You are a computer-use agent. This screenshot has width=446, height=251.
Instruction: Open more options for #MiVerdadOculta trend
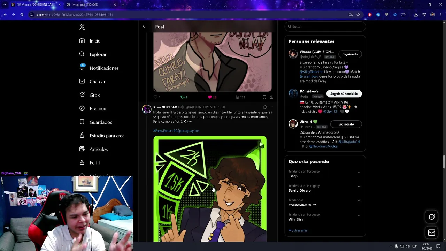tap(360, 201)
